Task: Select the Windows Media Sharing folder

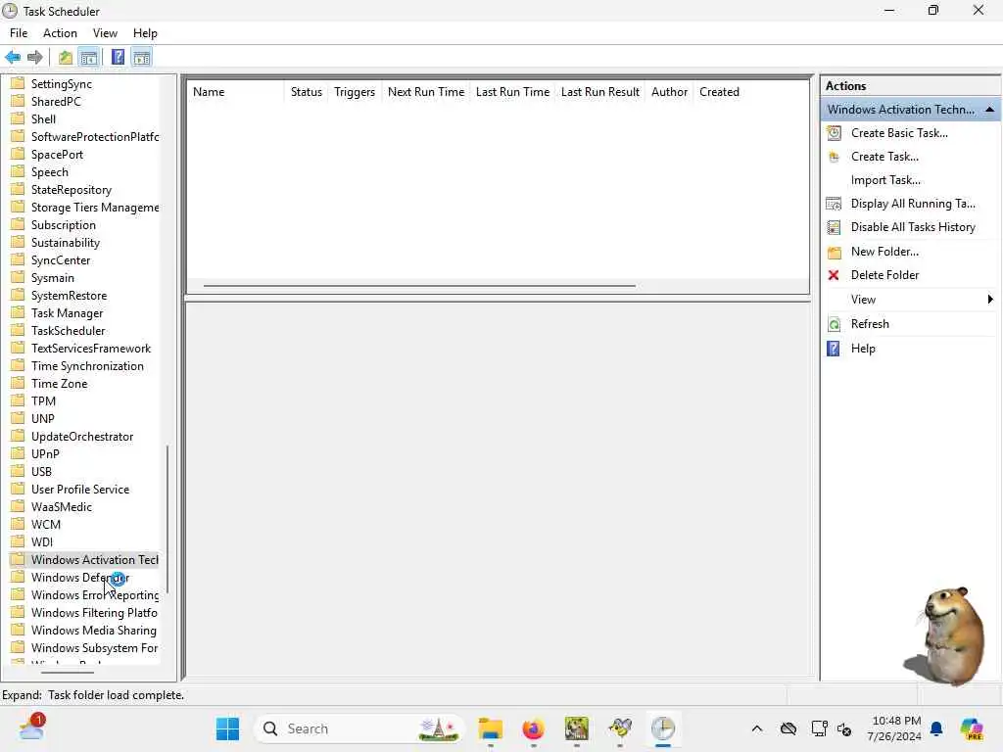Action: point(93,631)
